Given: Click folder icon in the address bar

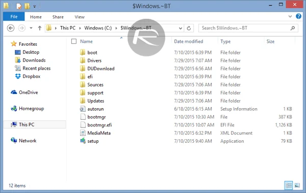Looking at the screenshot, I should click(49, 28).
